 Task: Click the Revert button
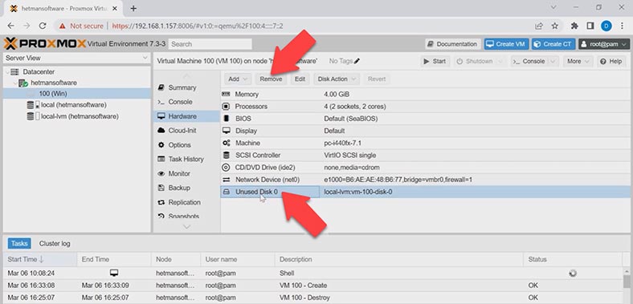[377, 79]
